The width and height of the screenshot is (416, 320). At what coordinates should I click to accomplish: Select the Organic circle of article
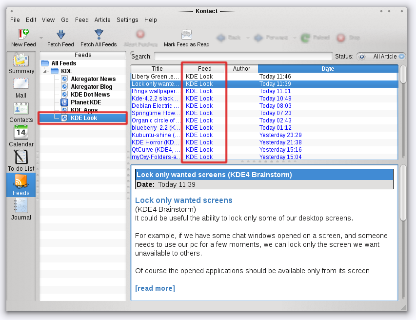[x=264, y=120]
